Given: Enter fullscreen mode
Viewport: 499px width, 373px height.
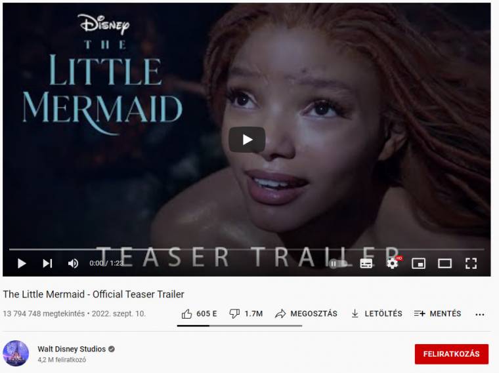Looking at the screenshot, I should coord(471,264).
